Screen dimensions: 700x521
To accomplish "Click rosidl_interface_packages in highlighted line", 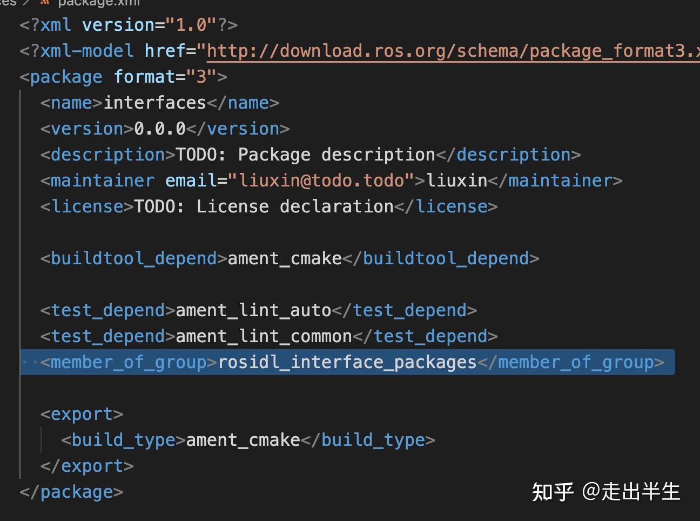I will [347, 362].
